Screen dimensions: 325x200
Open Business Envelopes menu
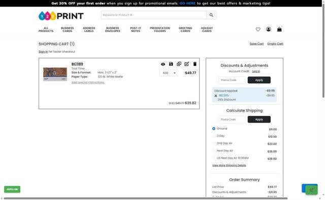tap(113, 29)
